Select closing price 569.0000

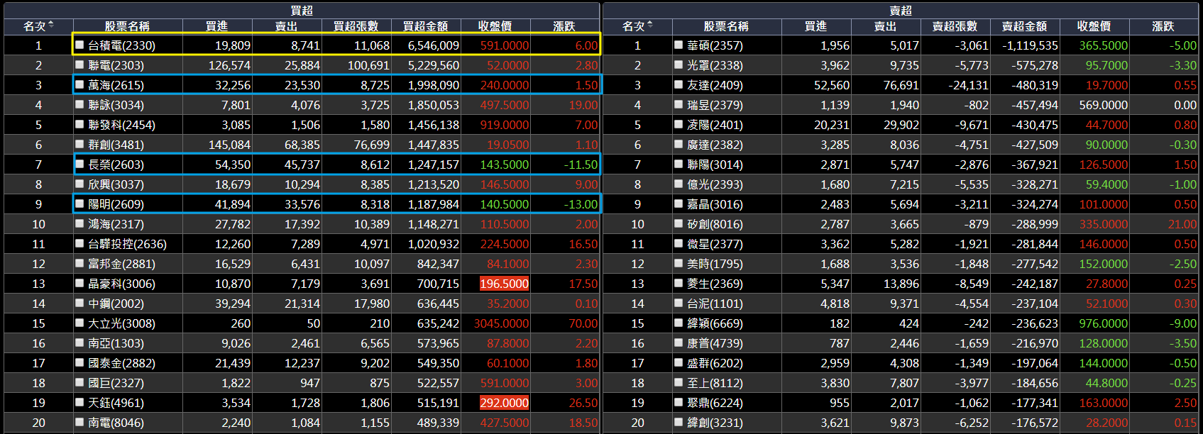(x=1104, y=105)
